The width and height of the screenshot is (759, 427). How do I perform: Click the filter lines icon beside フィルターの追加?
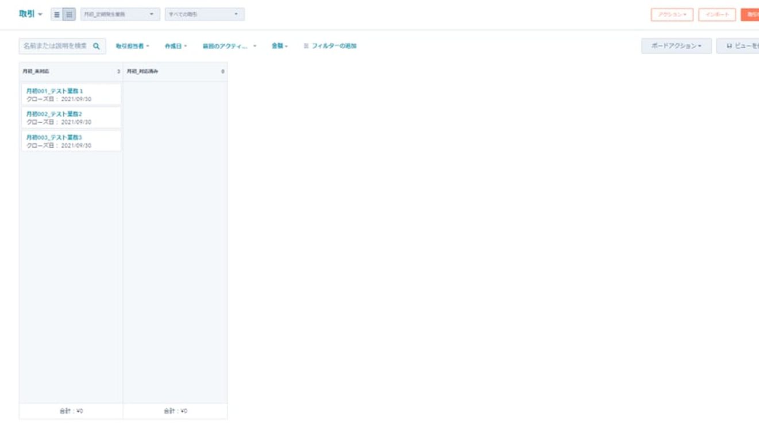coord(306,46)
